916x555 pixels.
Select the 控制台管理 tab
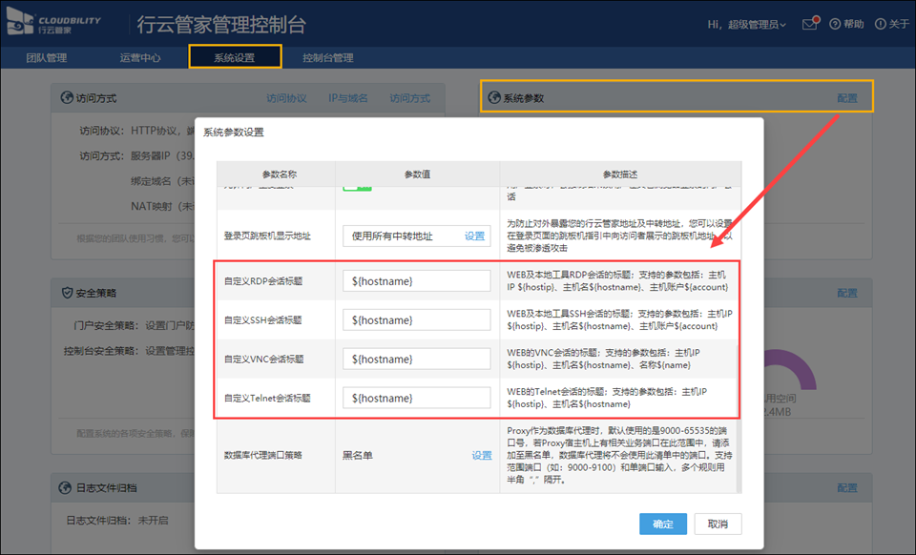click(x=327, y=58)
